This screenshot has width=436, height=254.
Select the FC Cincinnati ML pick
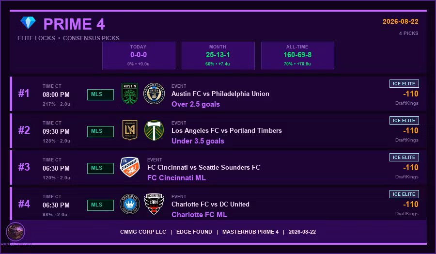176,178
